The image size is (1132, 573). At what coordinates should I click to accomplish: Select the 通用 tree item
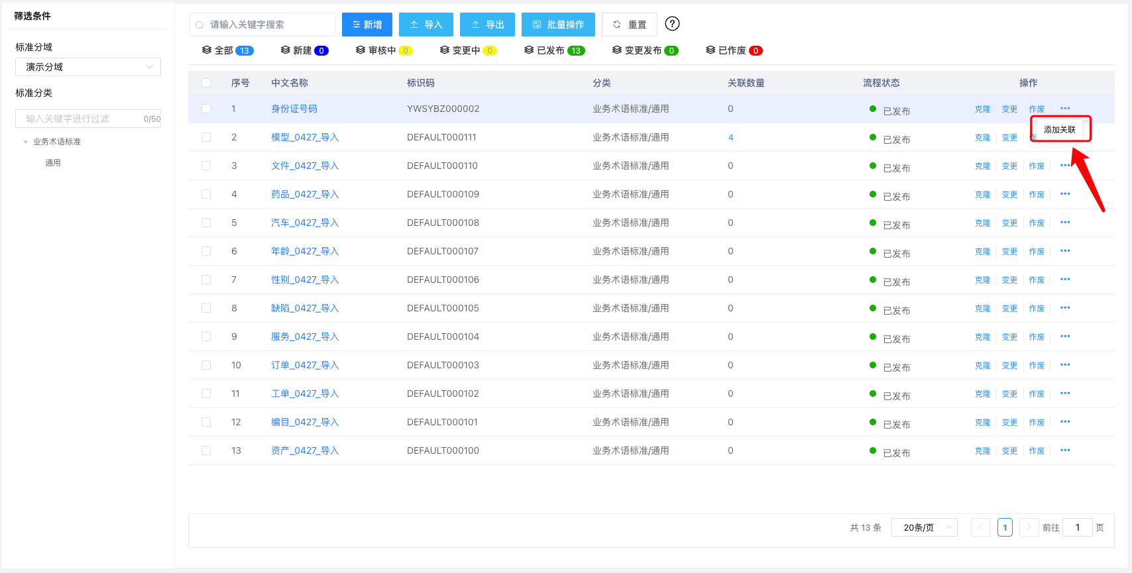click(53, 163)
